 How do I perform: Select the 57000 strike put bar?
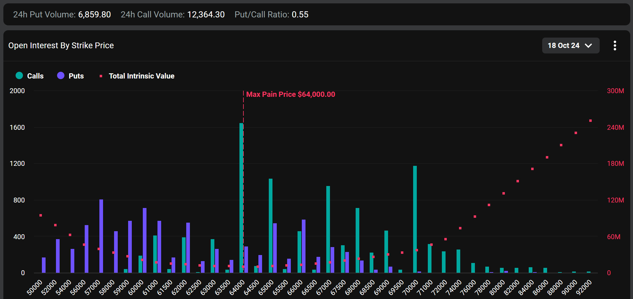click(101, 236)
